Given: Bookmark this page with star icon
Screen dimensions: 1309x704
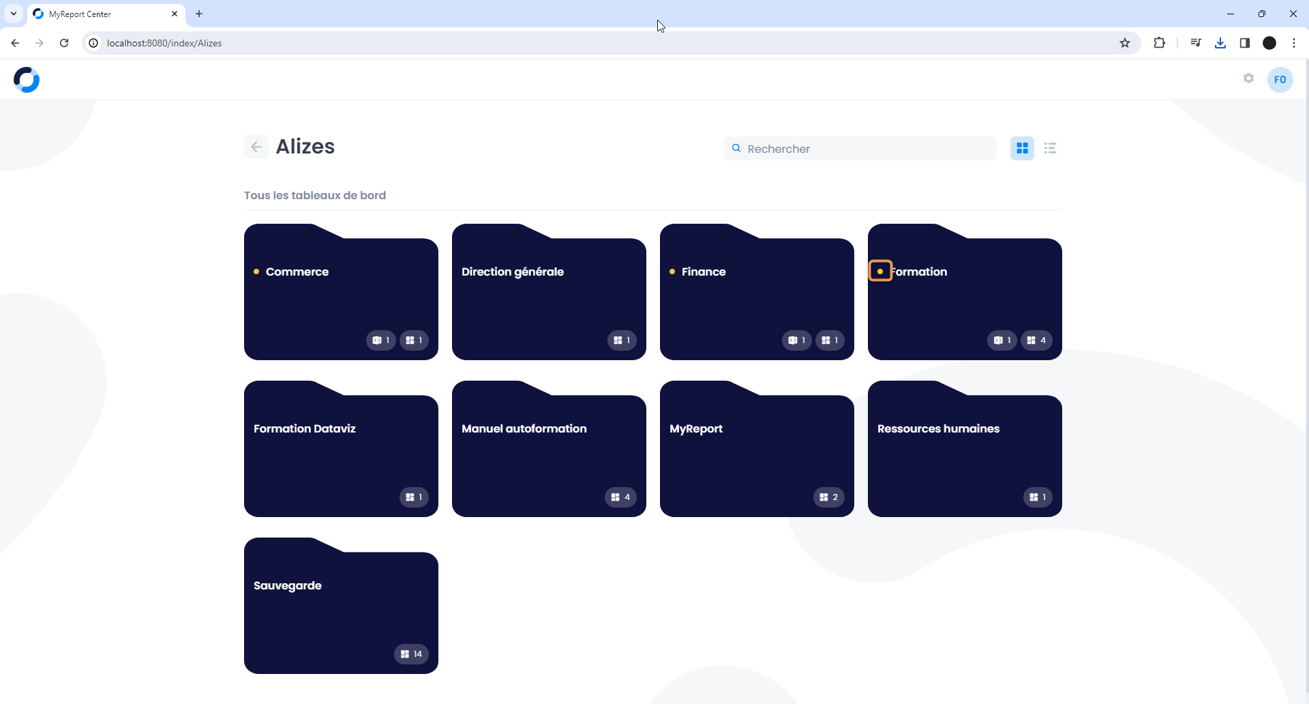Looking at the screenshot, I should point(1125,43).
